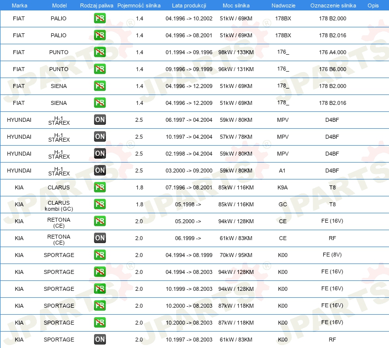Click petrol icon in Kia Clarus K9A row

(x=99, y=187)
